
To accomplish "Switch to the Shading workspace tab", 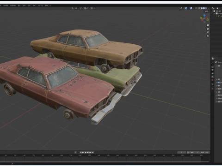I will coord(19,6).
